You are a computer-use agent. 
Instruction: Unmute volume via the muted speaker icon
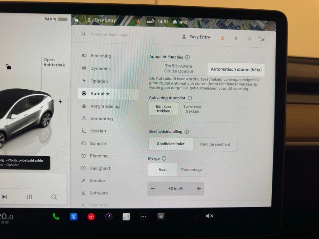210,216
